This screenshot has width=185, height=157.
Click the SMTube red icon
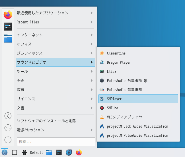click(102, 108)
